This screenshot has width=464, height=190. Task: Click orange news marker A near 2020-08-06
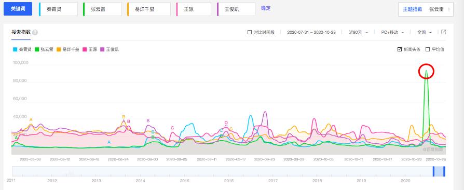click(31, 119)
